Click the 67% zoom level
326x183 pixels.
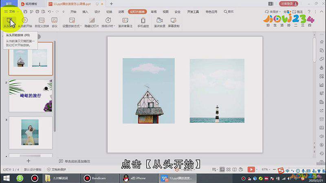[x=264, y=170]
